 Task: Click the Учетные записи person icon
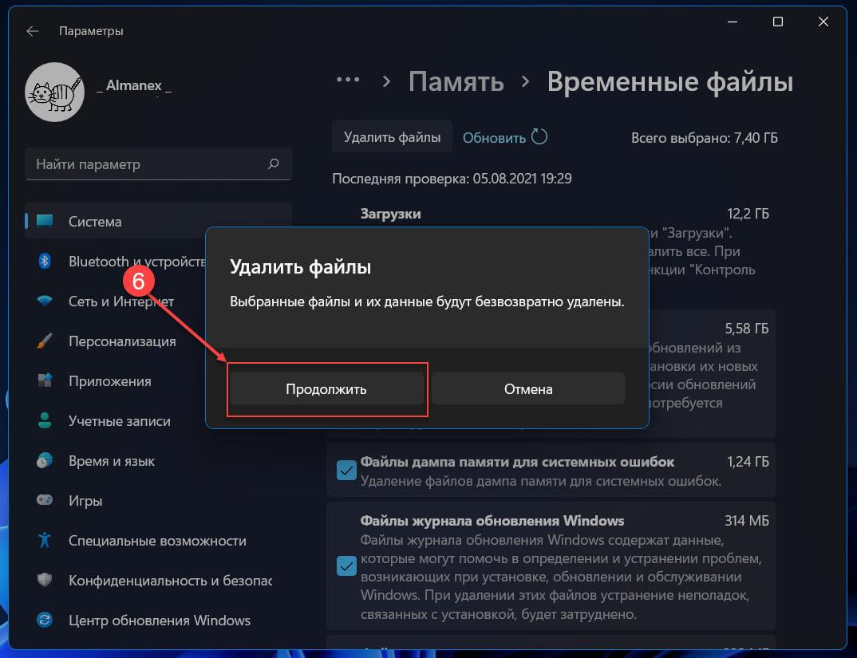click(x=44, y=420)
